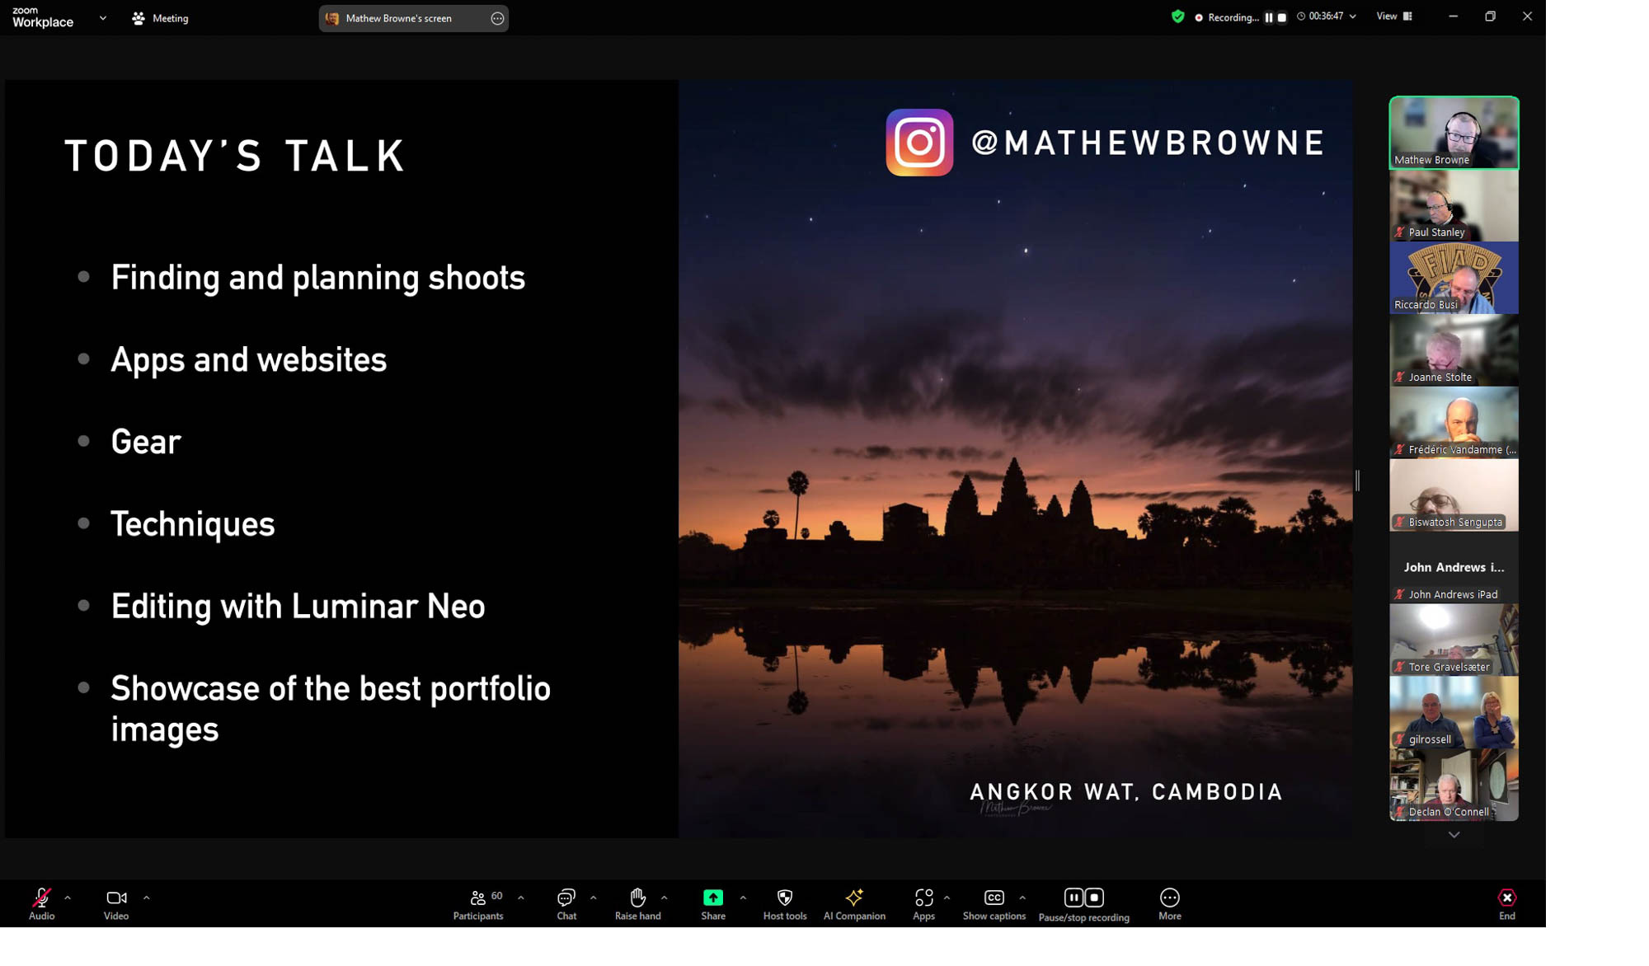Toggle Show captions
The height and width of the screenshot is (966, 1649).
pos(994,903)
